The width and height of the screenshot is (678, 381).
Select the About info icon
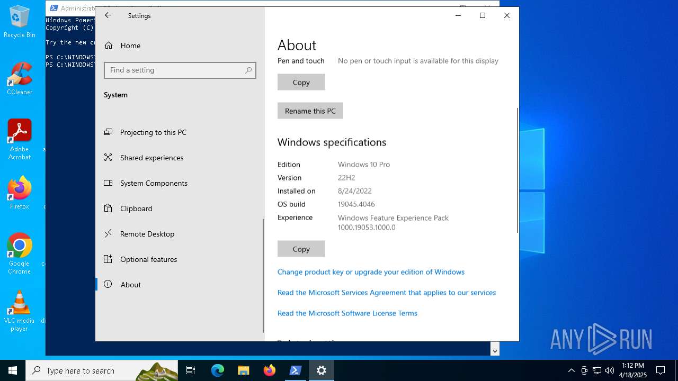(x=108, y=285)
